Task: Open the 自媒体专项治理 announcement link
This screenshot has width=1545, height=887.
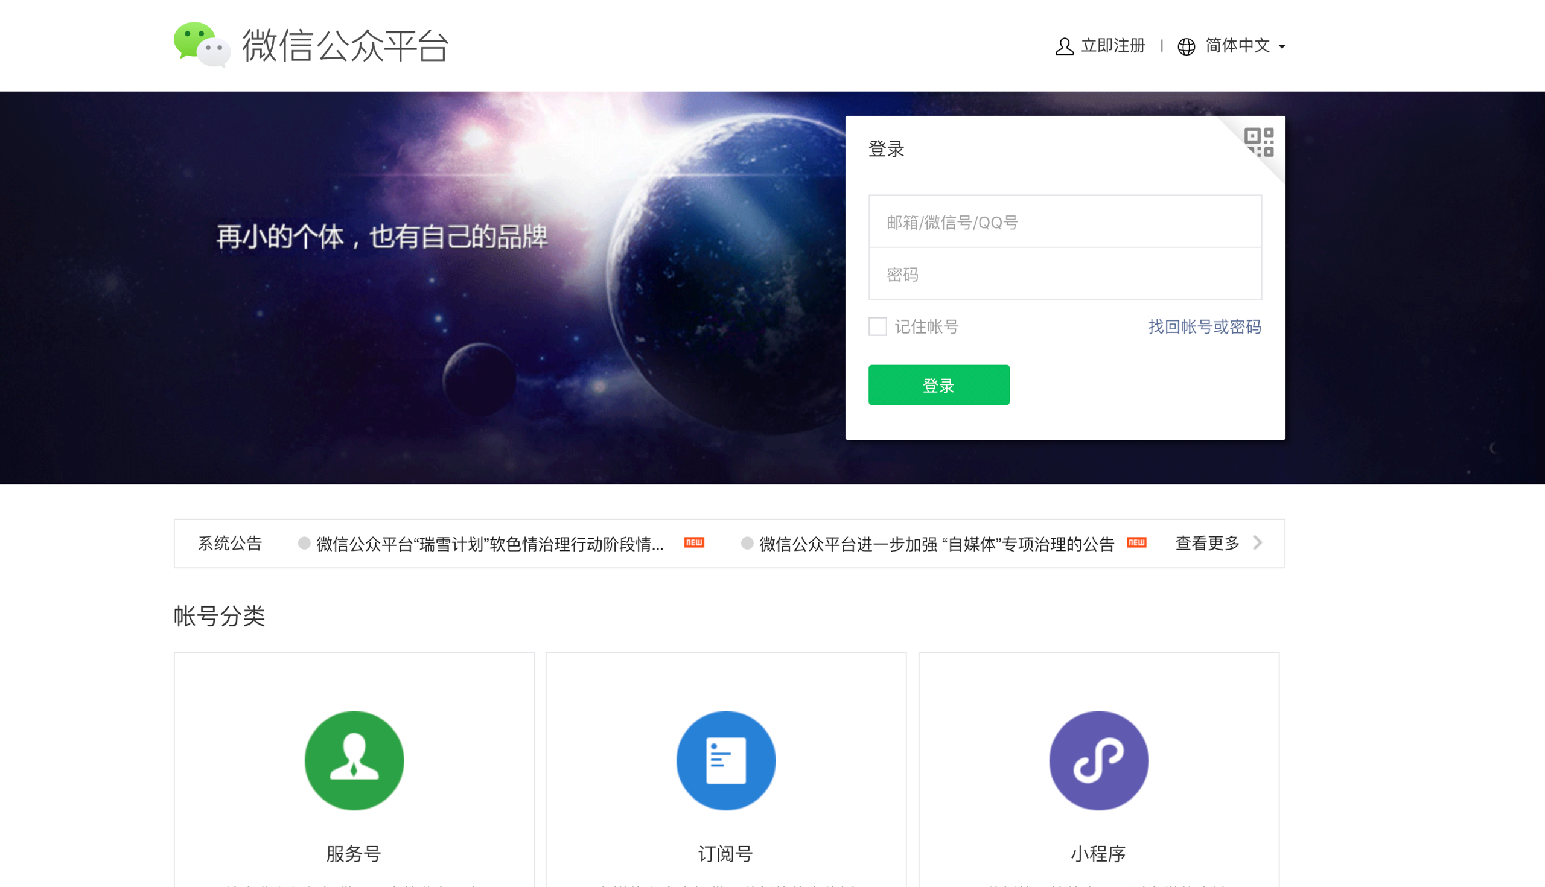Action: point(937,544)
